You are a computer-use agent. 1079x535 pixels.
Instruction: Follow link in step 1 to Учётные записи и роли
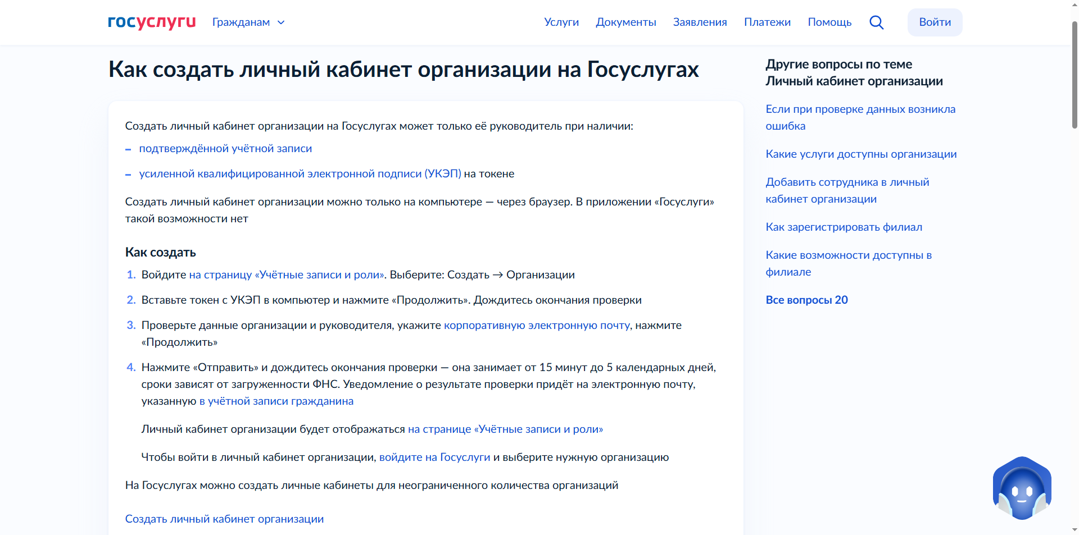click(x=287, y=275)
